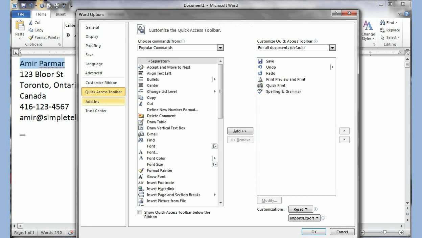Click the Align Text Left command icon
Image resolution: width=422 pixels, height=238 pixels.
pos(141,73)
